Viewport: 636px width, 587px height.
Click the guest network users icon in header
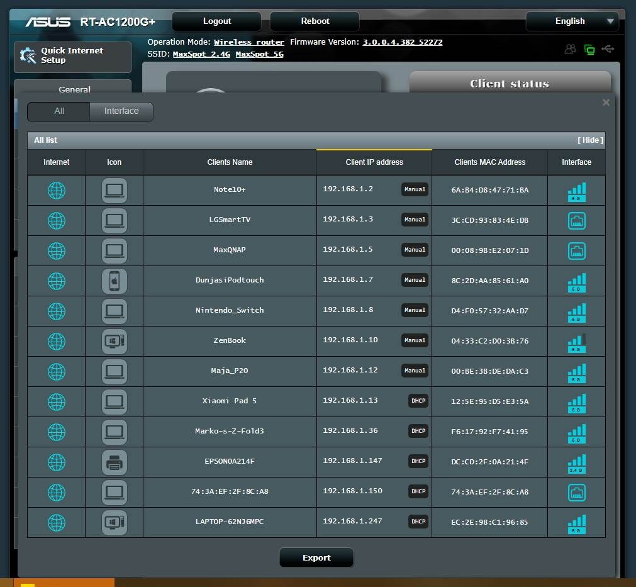click(571, 49)
